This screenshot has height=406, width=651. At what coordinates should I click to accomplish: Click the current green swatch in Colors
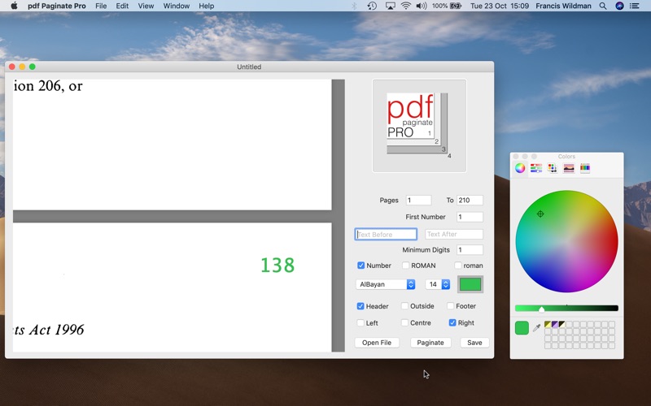point(522,328)
